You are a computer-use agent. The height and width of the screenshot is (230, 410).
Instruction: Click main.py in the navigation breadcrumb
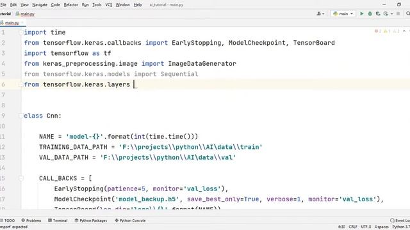(x=25, y=14)
